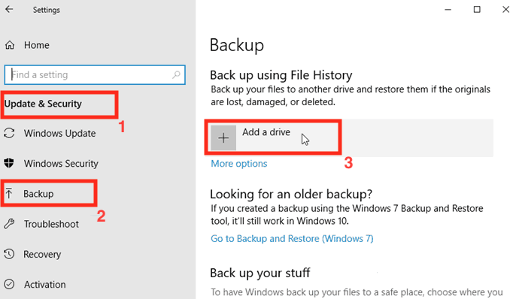Go to Windows Security settings
Image resolution: width=516 pixels, height=299 pixels.
click(x=61, y=164)
